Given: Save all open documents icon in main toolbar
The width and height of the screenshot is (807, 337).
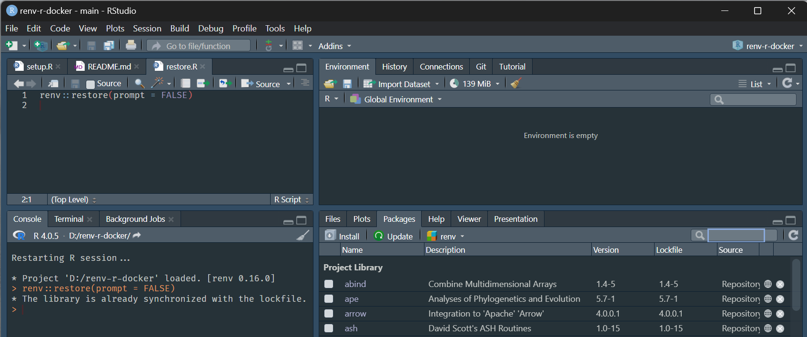Looking at the screenshot, I should tap(109, 46).
